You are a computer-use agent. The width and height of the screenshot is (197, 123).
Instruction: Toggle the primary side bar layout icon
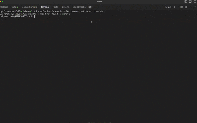(x=186, y=2)
